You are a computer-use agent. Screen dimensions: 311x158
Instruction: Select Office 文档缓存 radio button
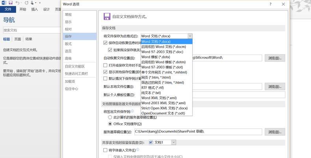tap(110, 124)
